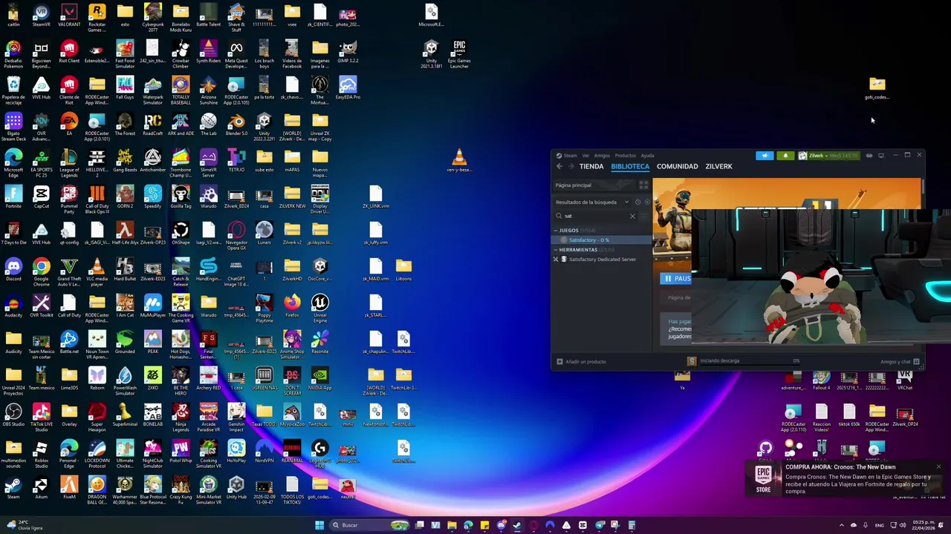Open collections grid view in Steam sidebar

tap(643, 185)
